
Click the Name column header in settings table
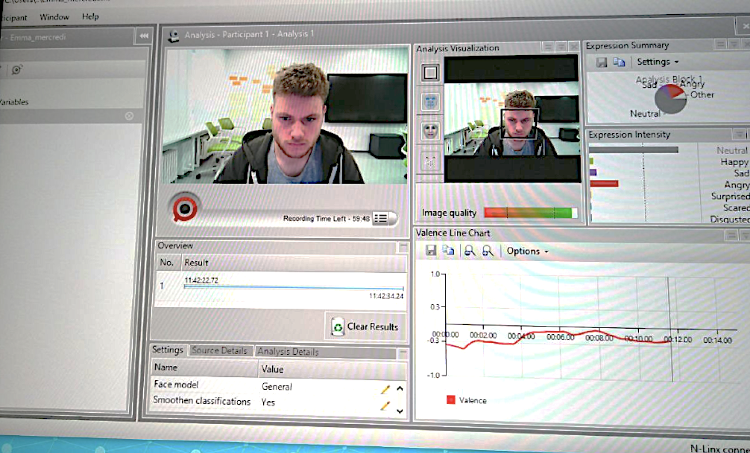(166, 367)
